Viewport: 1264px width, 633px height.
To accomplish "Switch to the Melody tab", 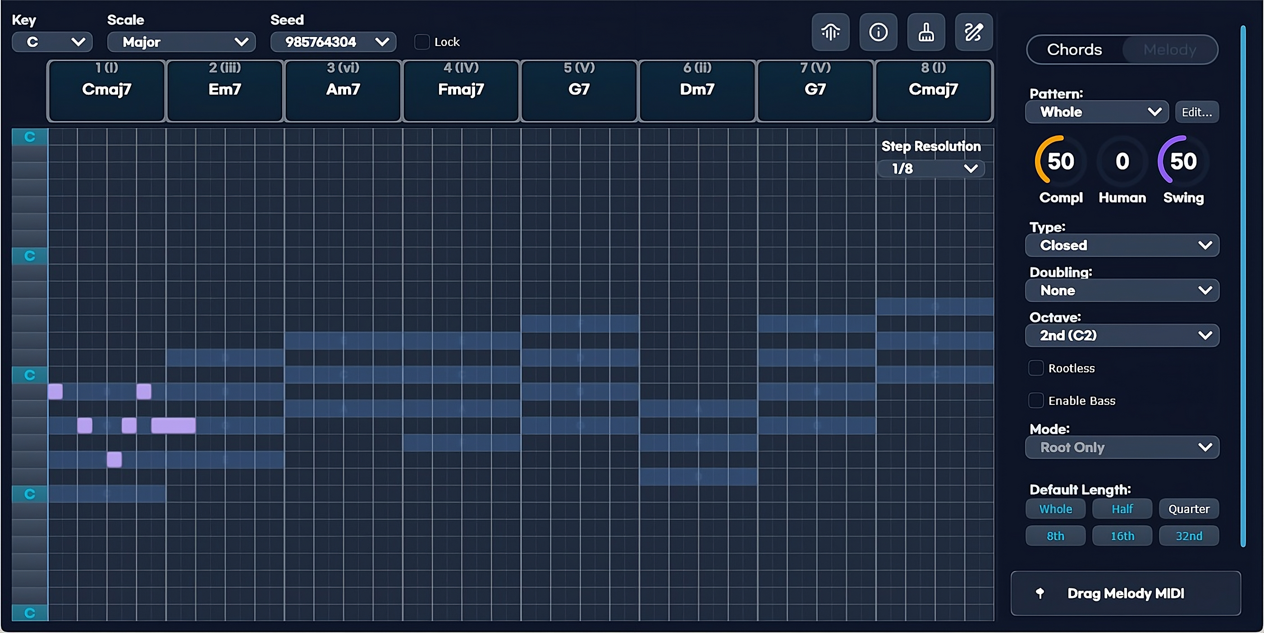I will tap(1170, 49).
